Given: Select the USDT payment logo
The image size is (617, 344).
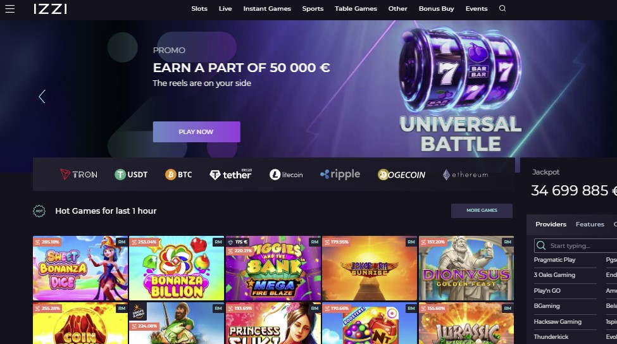Looking at the screenshot, I should [131, 174].
